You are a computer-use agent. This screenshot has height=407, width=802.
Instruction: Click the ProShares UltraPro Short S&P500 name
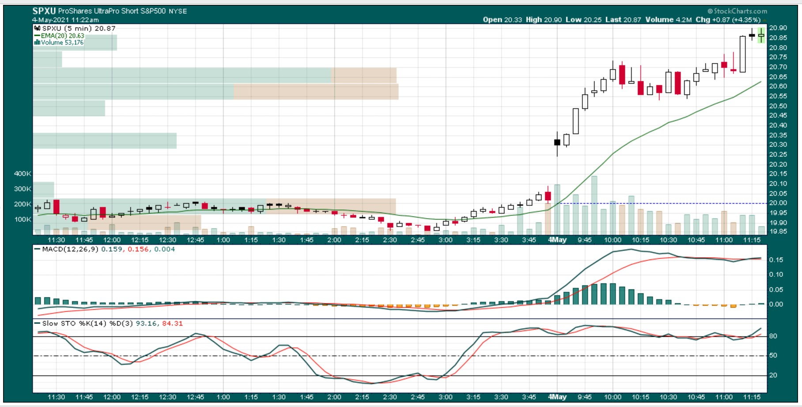point(112,11)
